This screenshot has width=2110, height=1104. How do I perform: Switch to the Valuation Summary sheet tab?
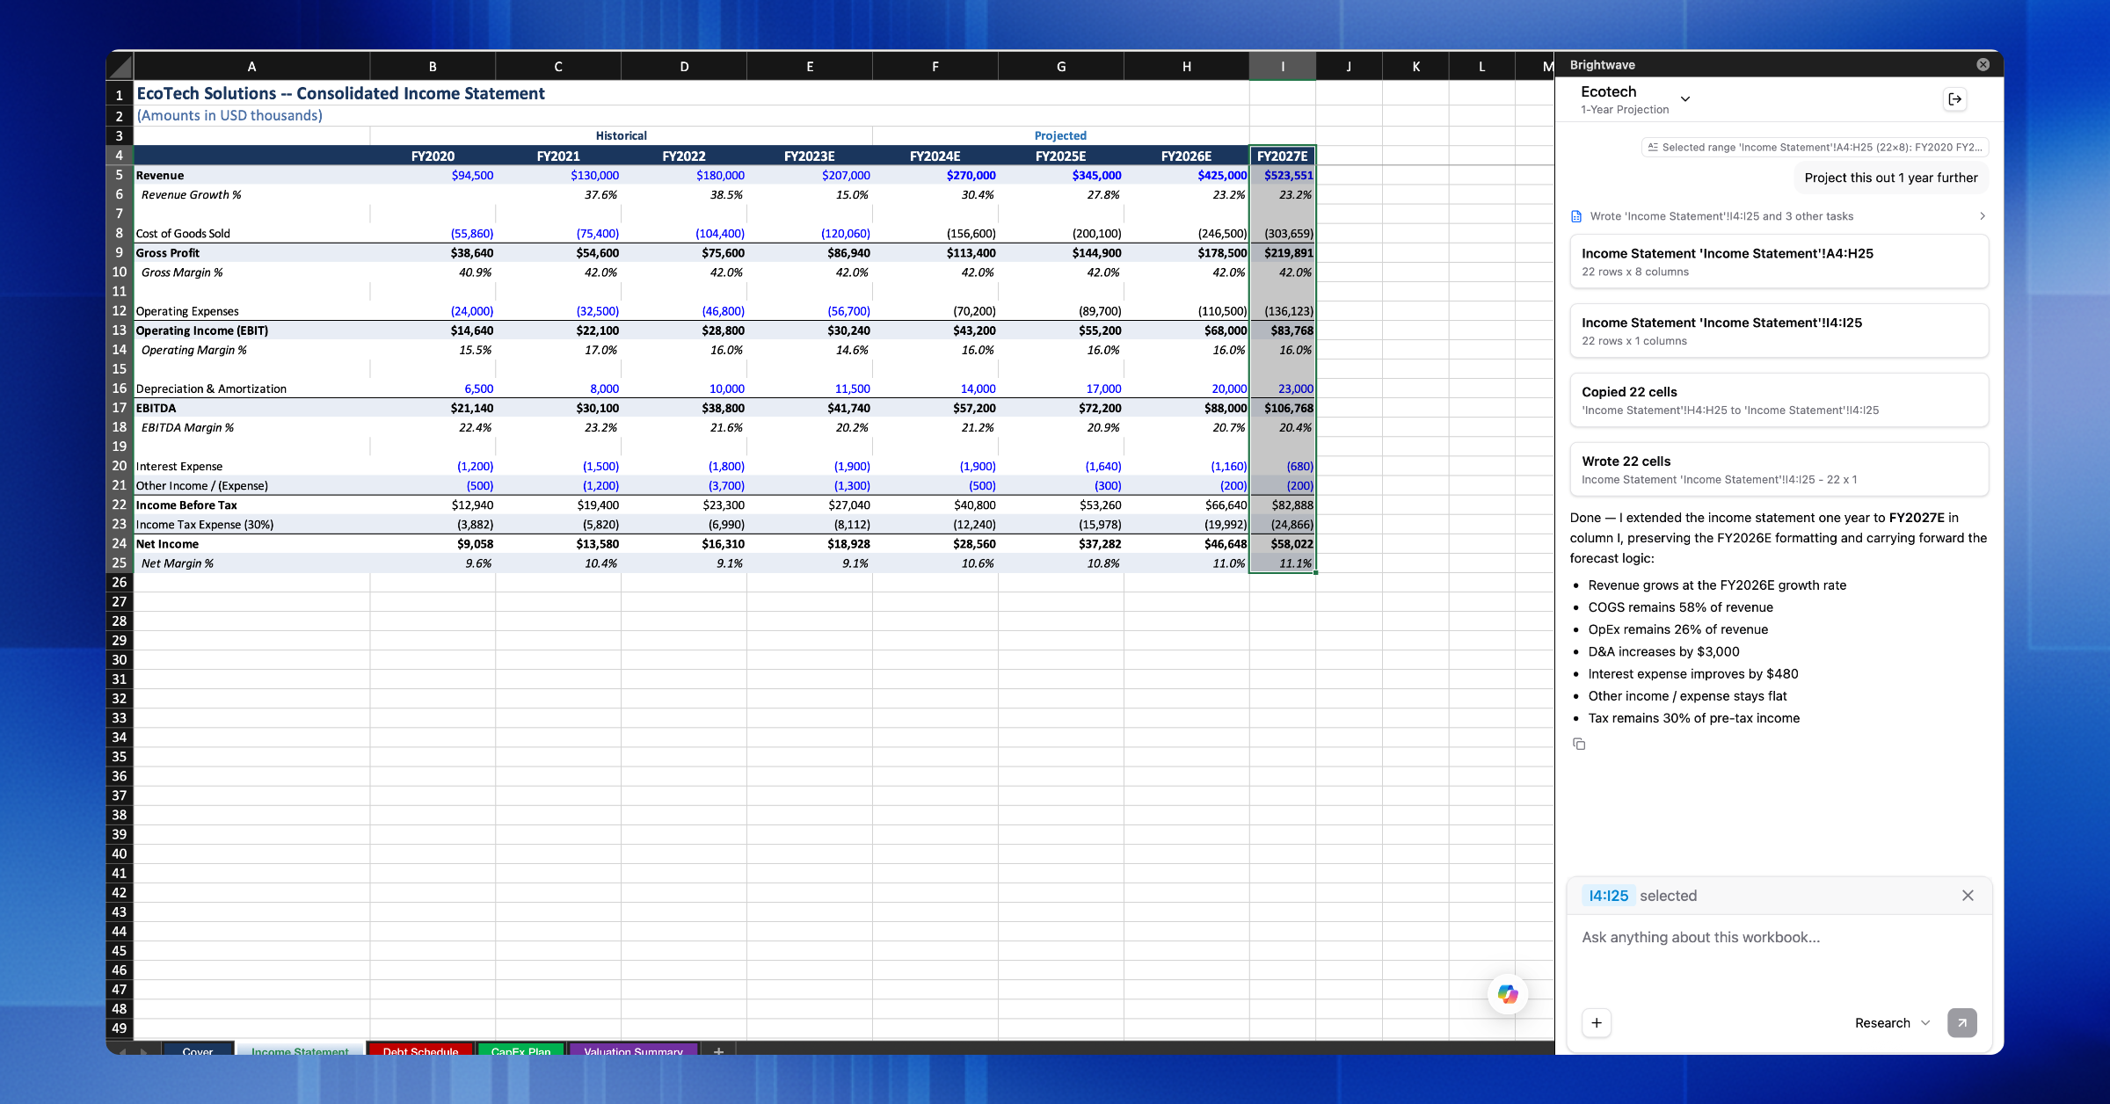[x=633, y=1050]
